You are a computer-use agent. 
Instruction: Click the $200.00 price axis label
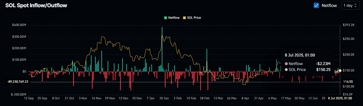349,55
